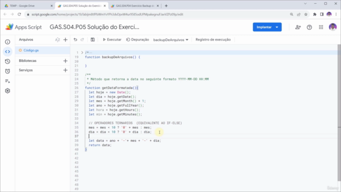Open a new browser tab
Image resolution: width=341 pixels, height=192 pixels.
(x=166, y=6)
